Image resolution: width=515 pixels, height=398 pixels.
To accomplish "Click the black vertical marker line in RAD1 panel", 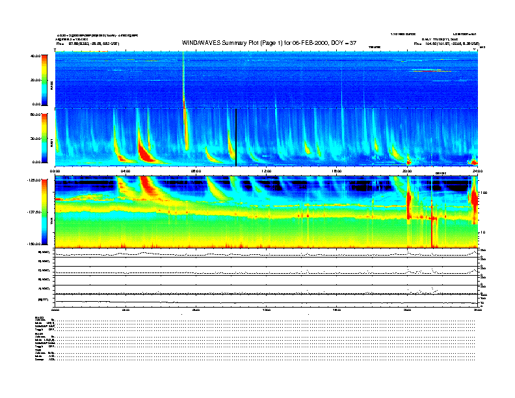I will (x=236, y=137).
